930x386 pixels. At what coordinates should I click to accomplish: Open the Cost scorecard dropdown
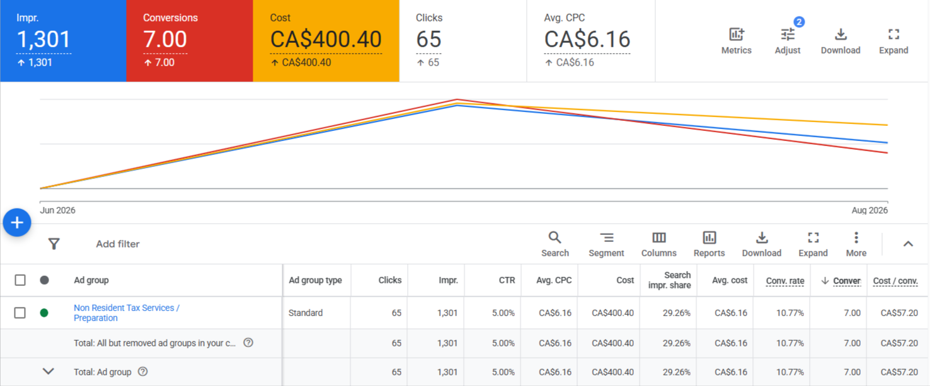(326, 41)
